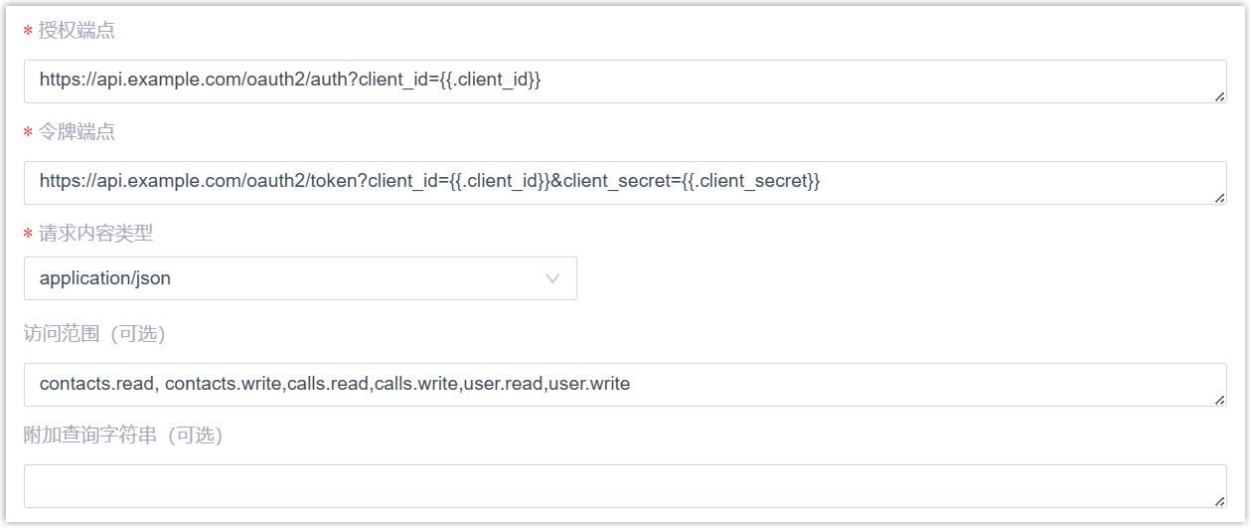Click the red asterisk beside 令牌端点
This screenshot has width=1251, height=528.
(x=29, y=133)
